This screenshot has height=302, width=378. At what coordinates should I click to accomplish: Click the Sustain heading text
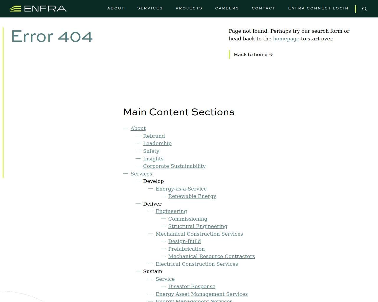tap(153, 271)
